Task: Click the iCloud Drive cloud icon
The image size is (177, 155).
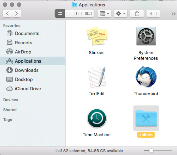Action: click(x=10, y=88)
